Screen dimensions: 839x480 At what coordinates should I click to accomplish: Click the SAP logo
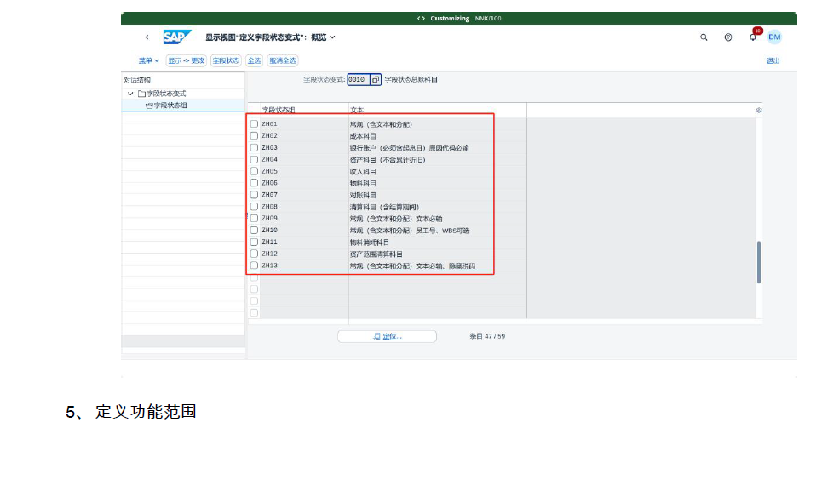[x=176, y=37]
